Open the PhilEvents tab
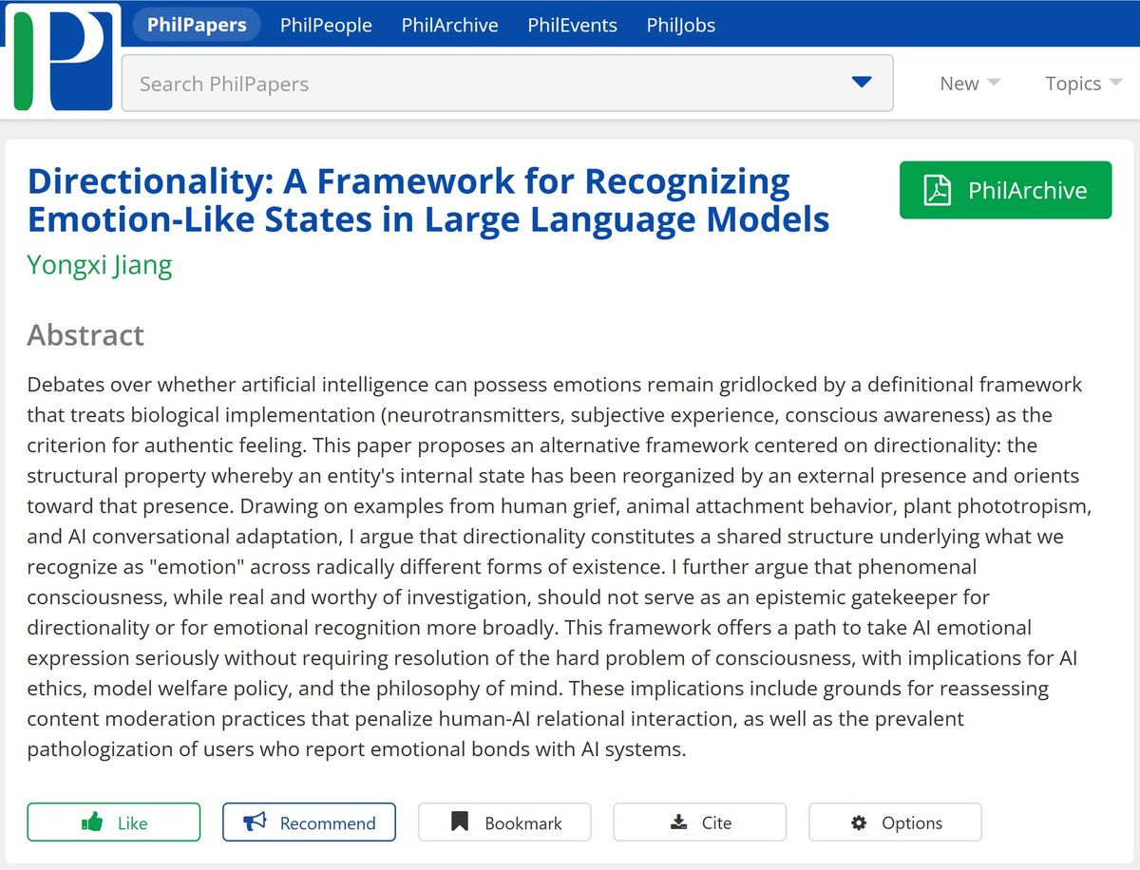The width and height of the screenshot is (1140, 870). [572, 26]
